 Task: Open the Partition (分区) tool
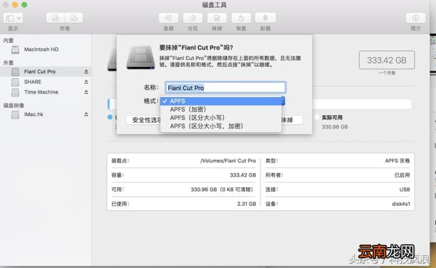(193, 18)
